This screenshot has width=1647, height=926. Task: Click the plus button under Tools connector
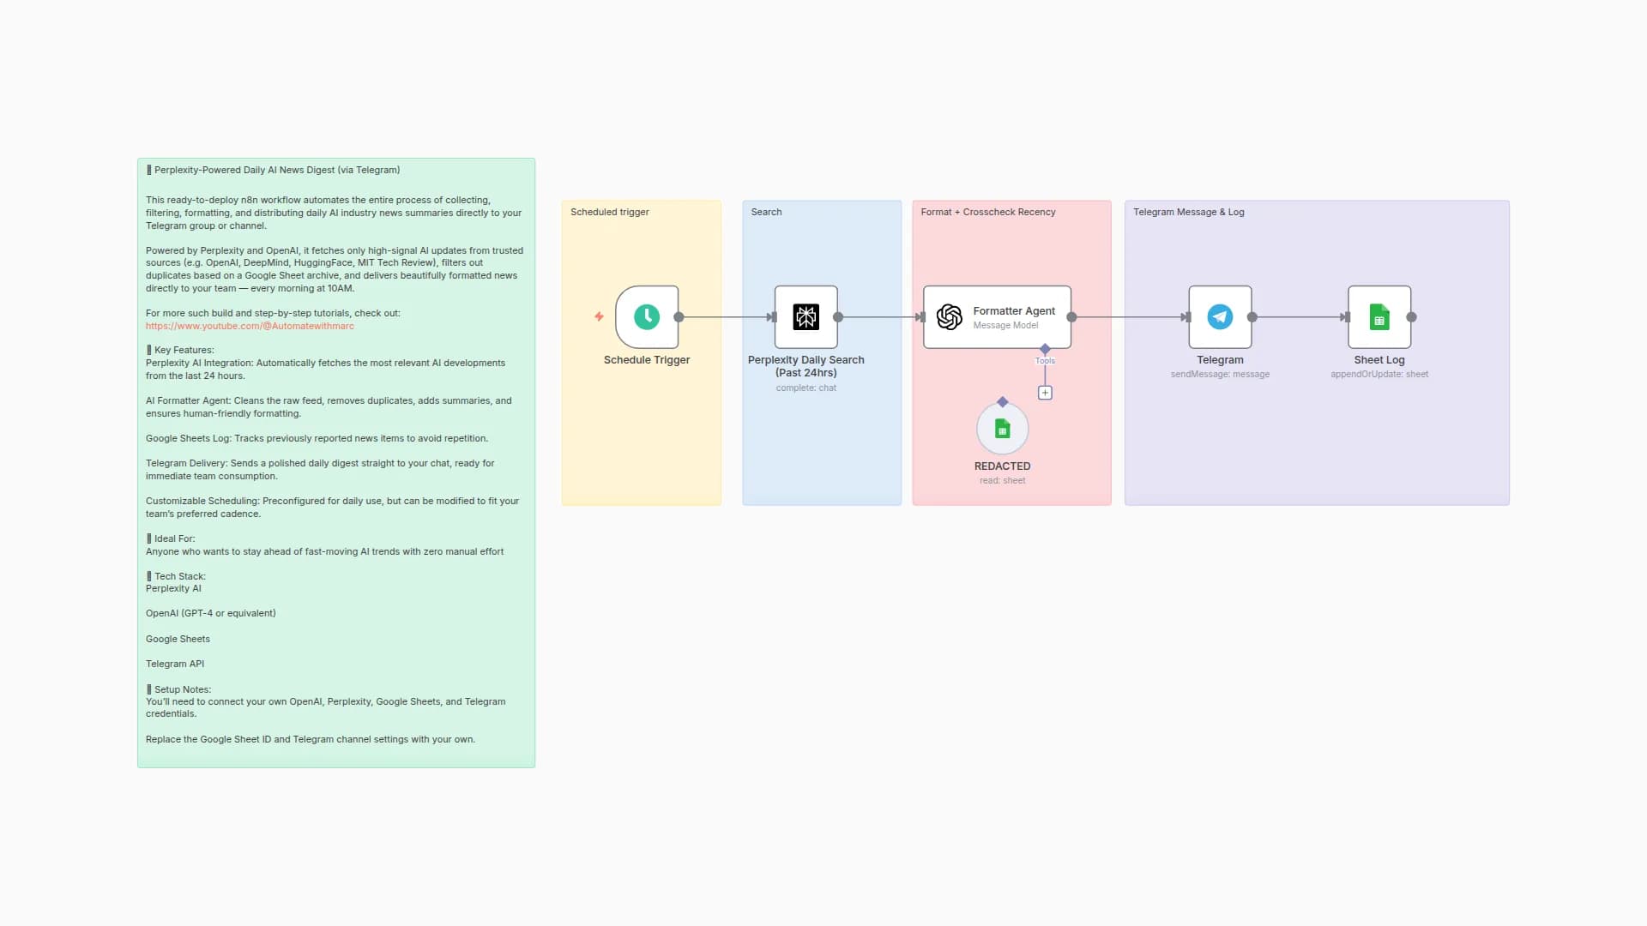tap(1045, 393)
